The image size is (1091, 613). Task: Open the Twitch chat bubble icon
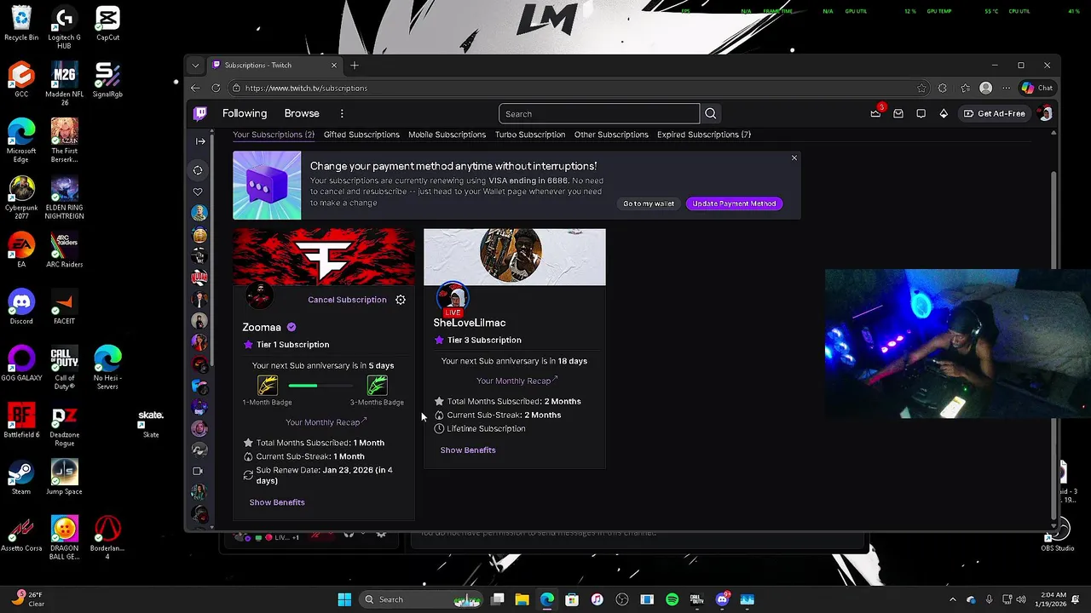[921, 113]
